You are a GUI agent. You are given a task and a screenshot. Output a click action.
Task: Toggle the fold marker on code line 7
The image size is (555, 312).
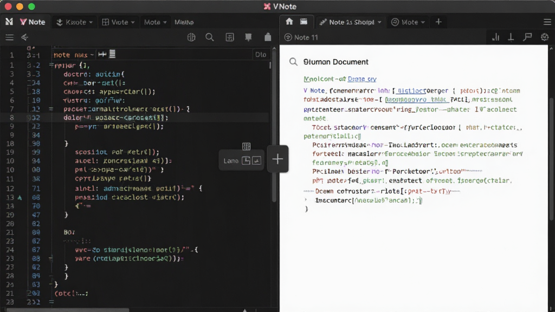pyautogui.click(x=51, y=109)
